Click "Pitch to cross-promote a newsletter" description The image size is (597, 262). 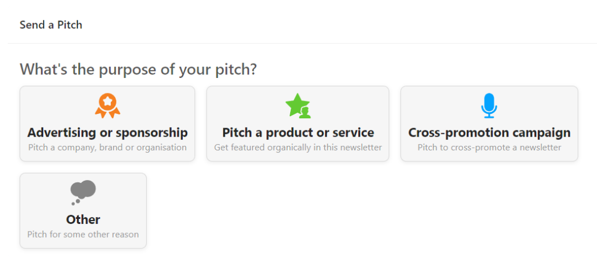coord(489,148)
